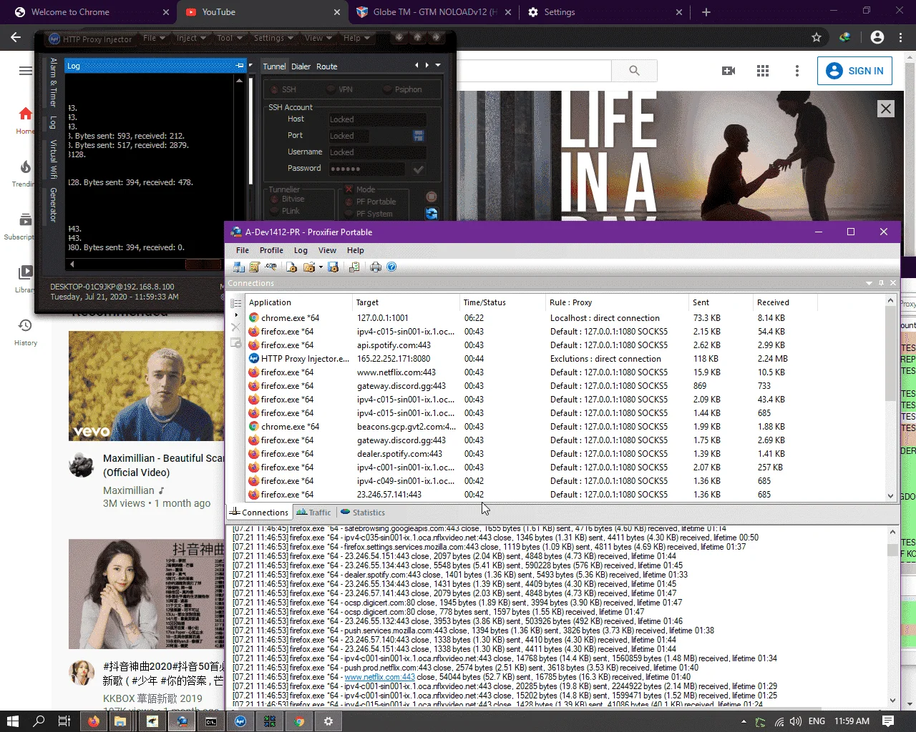The height and width of the screenshot is (732, 916).
Task: Click the blue help icon in Proxifier toolbar
Action: coord(391,267)
